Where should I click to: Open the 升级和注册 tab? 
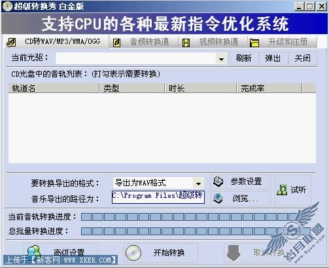tap(283, 42)
